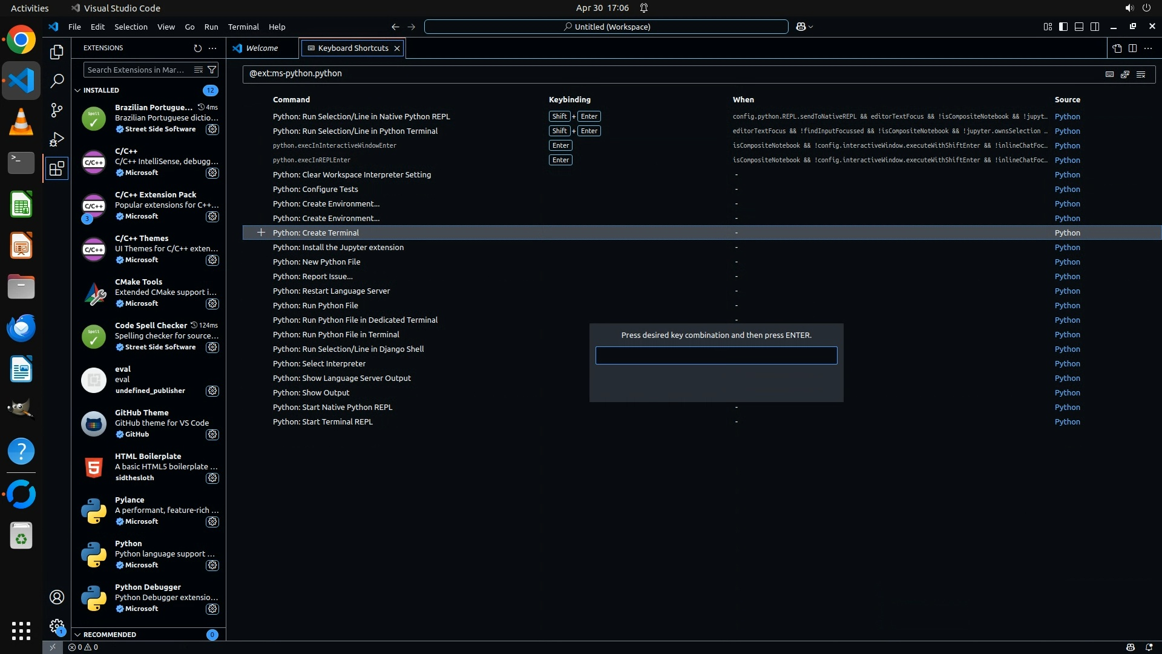Image resolution: width=1162 pixels, height=654 pixels.
Task: Open the Source Control view
Action: click(x=56, y=110)
